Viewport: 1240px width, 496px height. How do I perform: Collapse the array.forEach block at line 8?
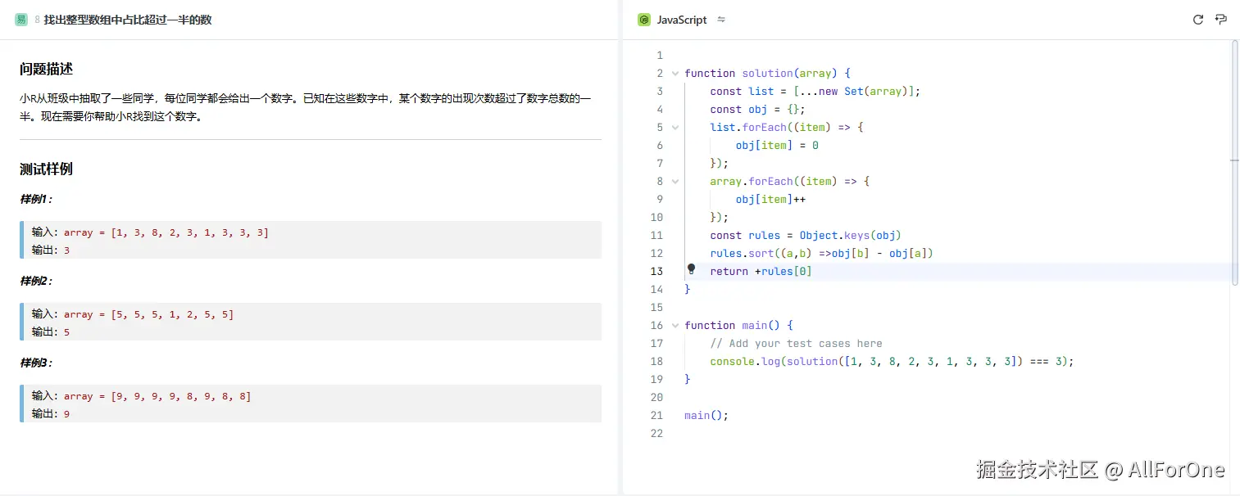click(x=675, y=181)
